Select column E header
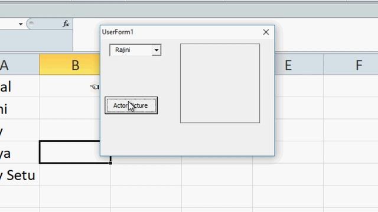The image size is (378, 212). (299, 65)
